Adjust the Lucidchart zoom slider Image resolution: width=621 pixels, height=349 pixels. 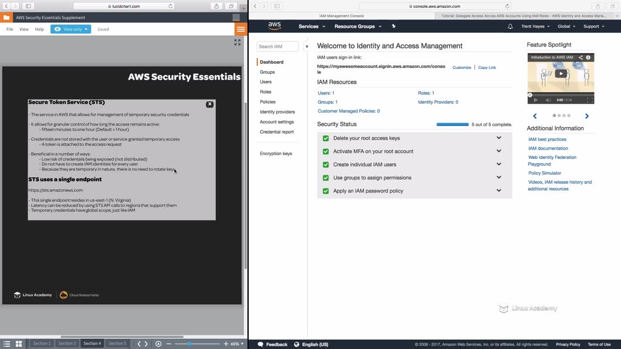coord(189,344)
